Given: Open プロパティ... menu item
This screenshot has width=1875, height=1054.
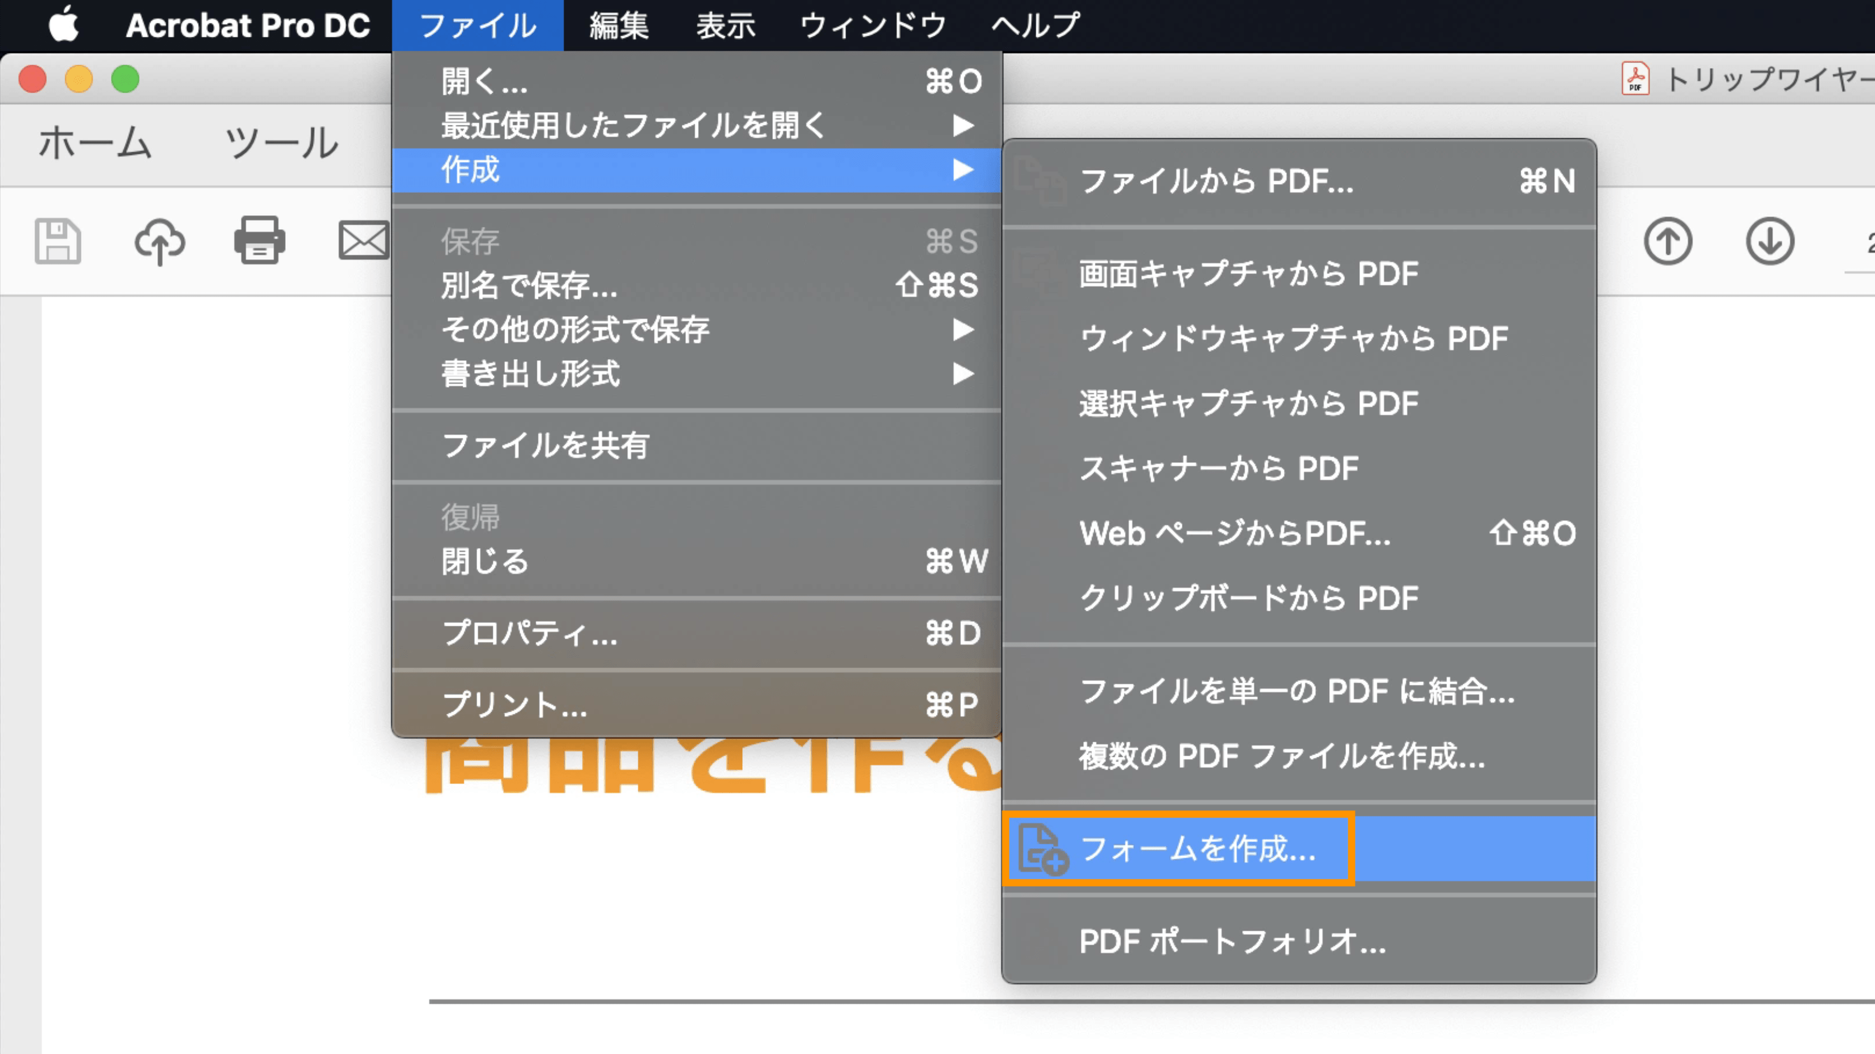Looking at the screenshot, I should click(x=696, y=633).
